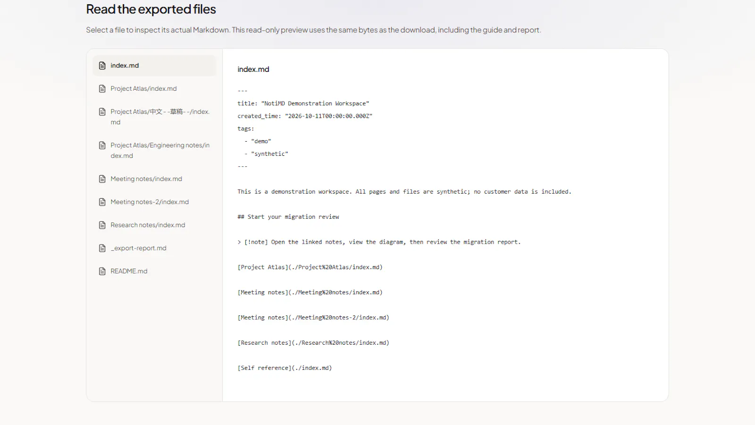Viewport: 755px width, 425px height.
Task: Click the 'This is a demonstration workspace' sentence
Action: point(404,192)
